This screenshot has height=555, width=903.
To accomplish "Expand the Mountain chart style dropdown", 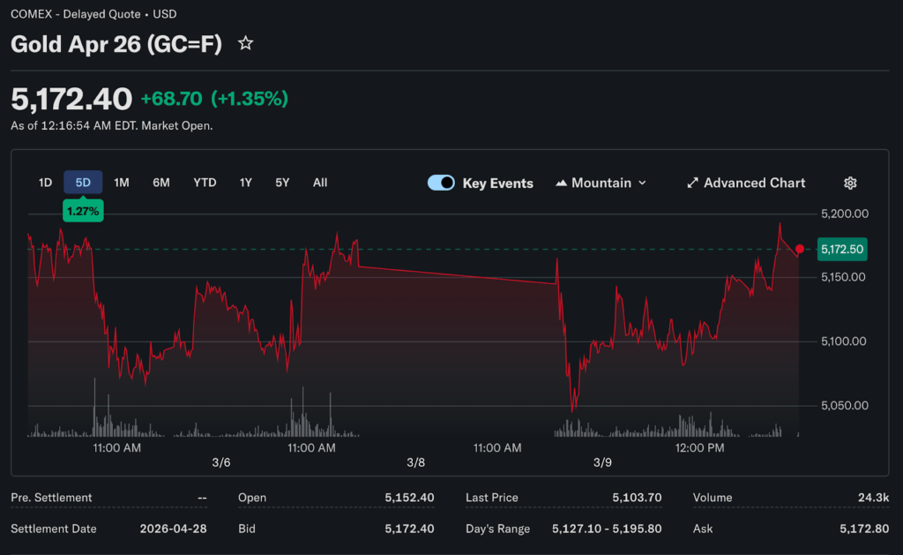I will 601,183.
